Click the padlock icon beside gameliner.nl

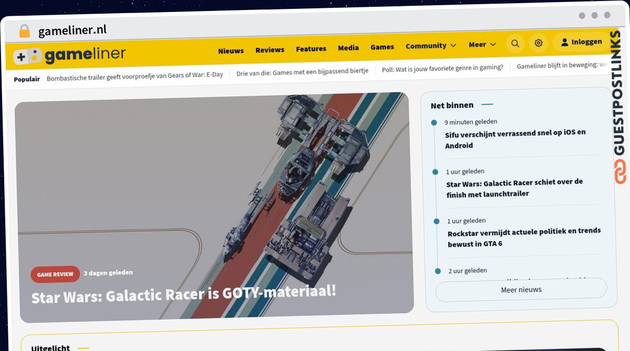pyautogui.click(x=25, y=31)
